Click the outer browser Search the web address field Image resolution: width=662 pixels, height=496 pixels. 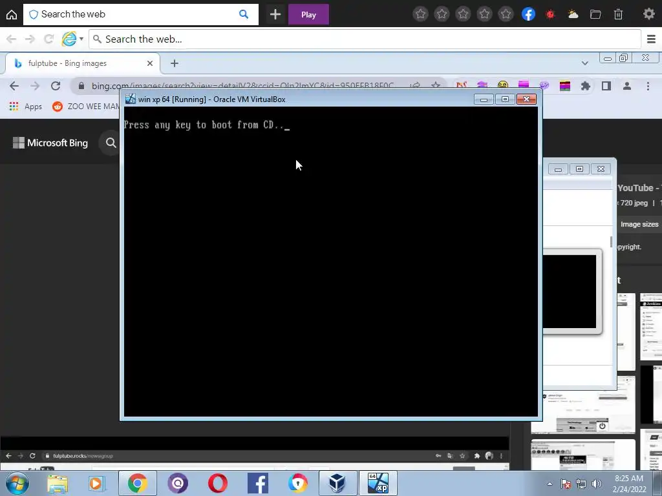pyautogui.click(x=365, y=39)
